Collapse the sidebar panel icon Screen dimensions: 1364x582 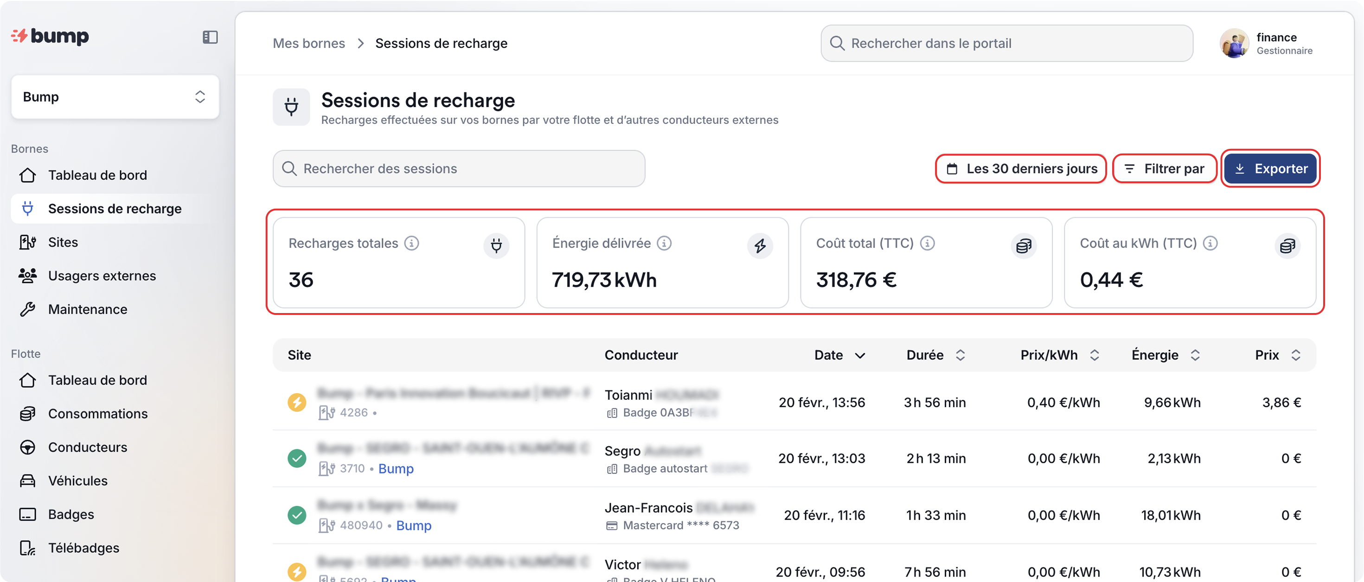(x=210, y=37)
